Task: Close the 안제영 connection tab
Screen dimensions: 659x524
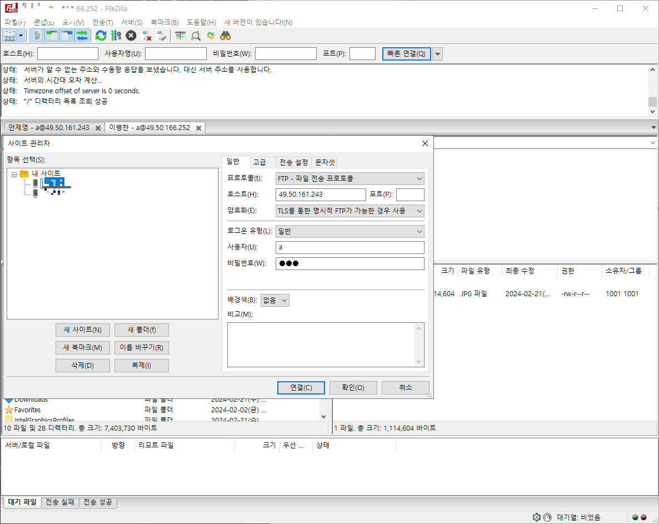Action: tap(98, 128)
